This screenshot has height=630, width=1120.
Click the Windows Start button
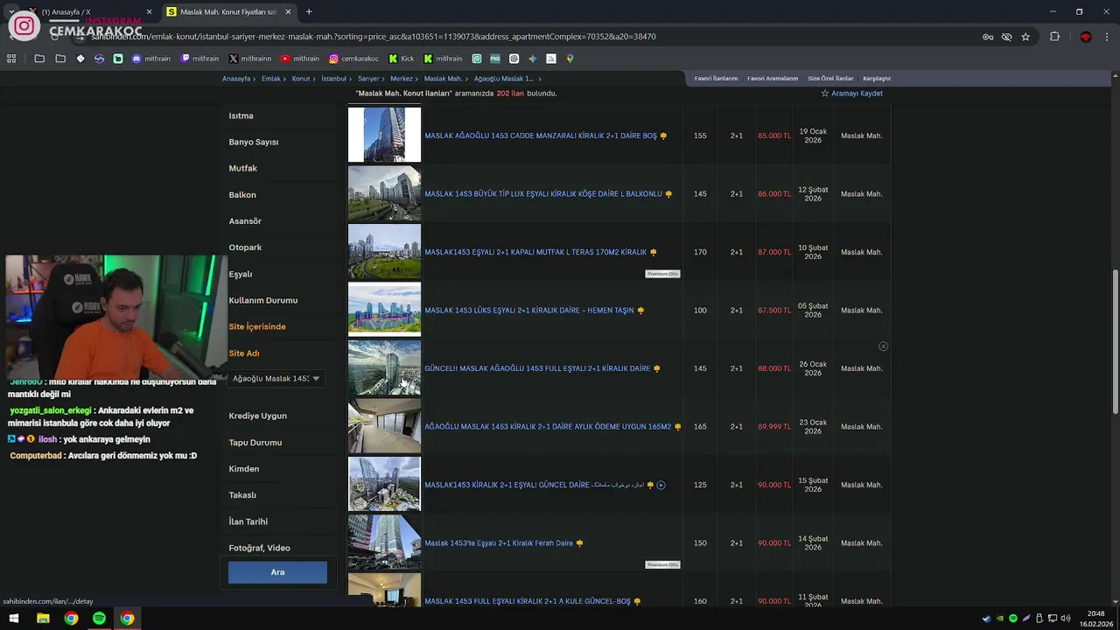click(15, 619)
